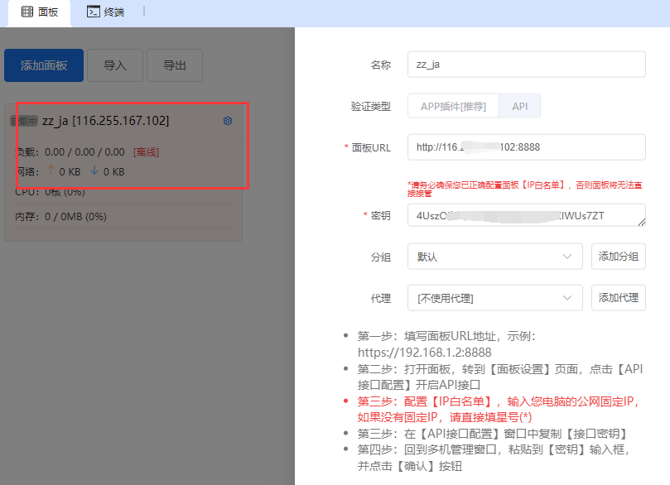Click the 导出 button

[175, 65]
